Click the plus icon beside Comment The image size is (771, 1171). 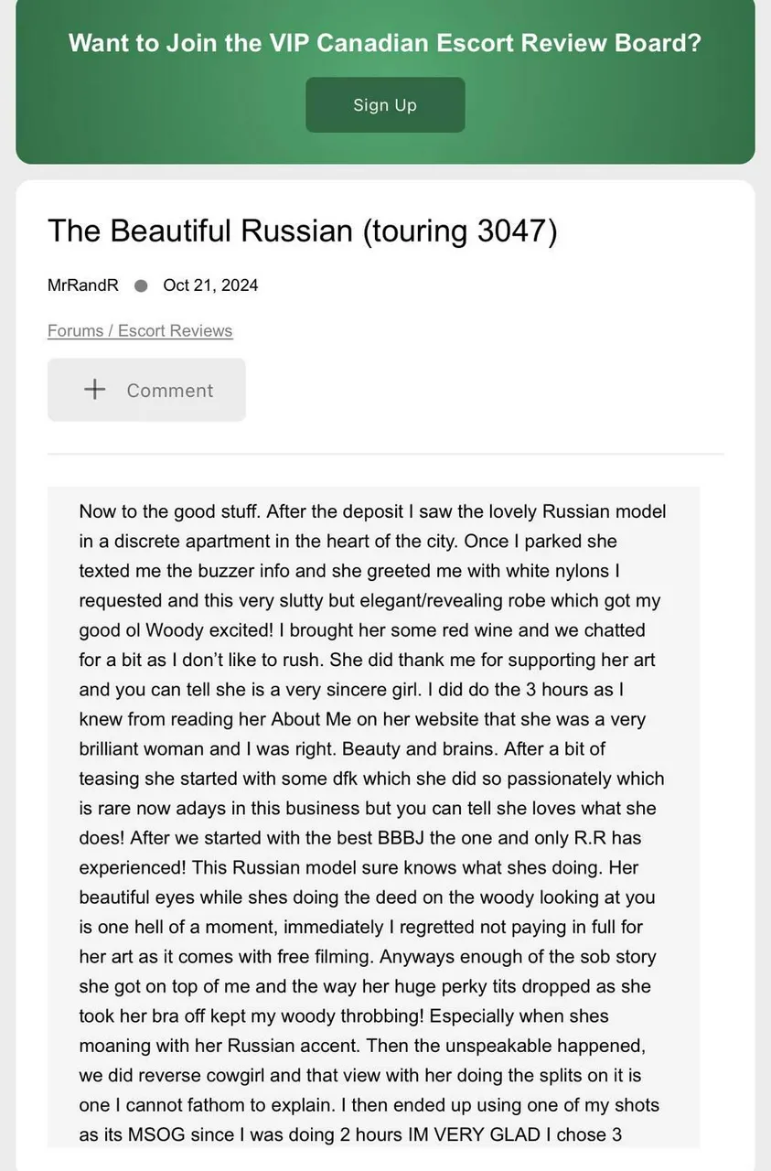[x=95, y=390]
